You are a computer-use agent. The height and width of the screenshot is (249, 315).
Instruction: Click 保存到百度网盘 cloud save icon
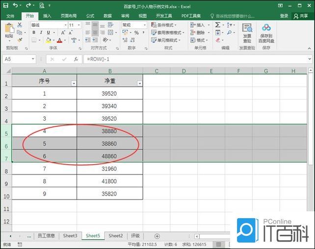tap(266, 32)
